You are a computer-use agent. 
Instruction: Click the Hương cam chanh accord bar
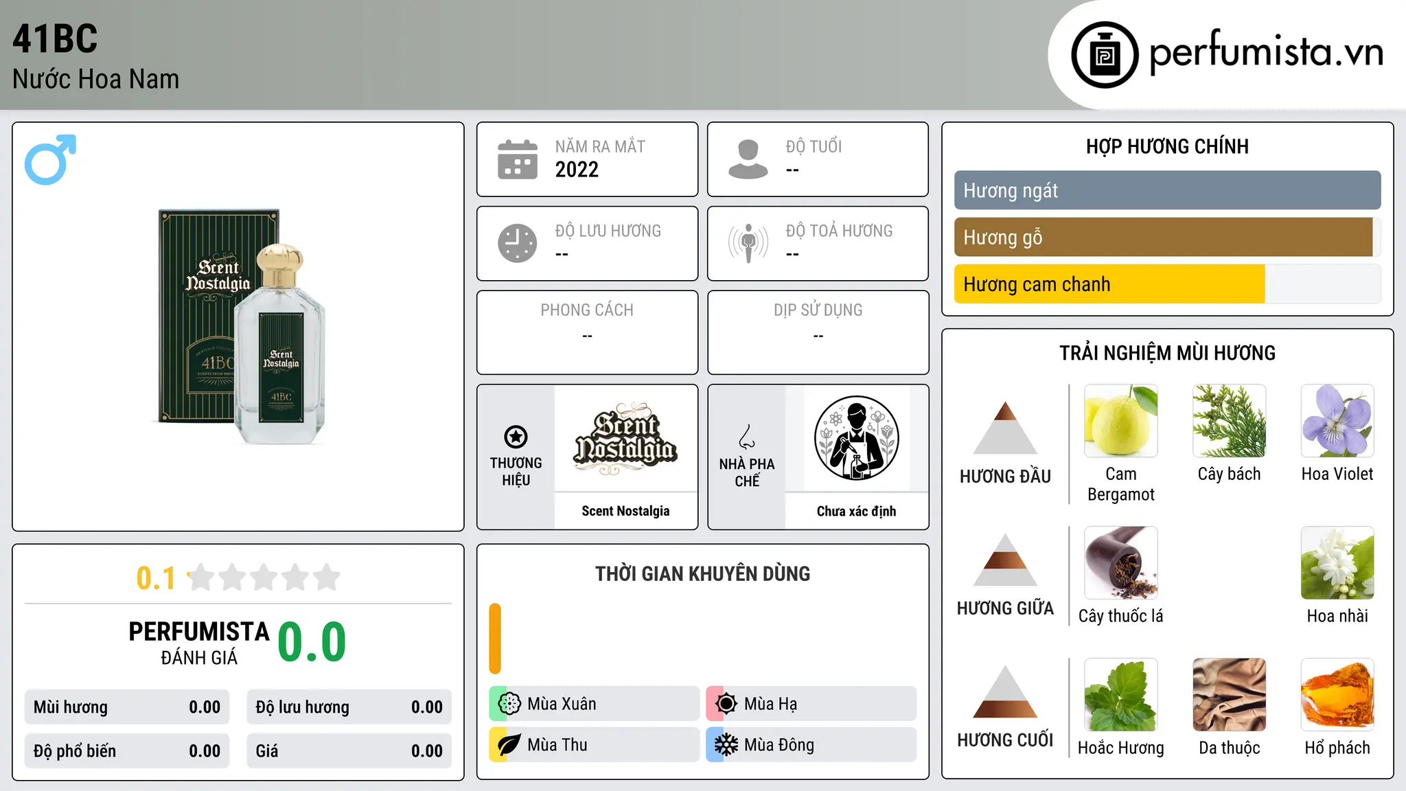pyautogui.click(x=1167, y=284)
